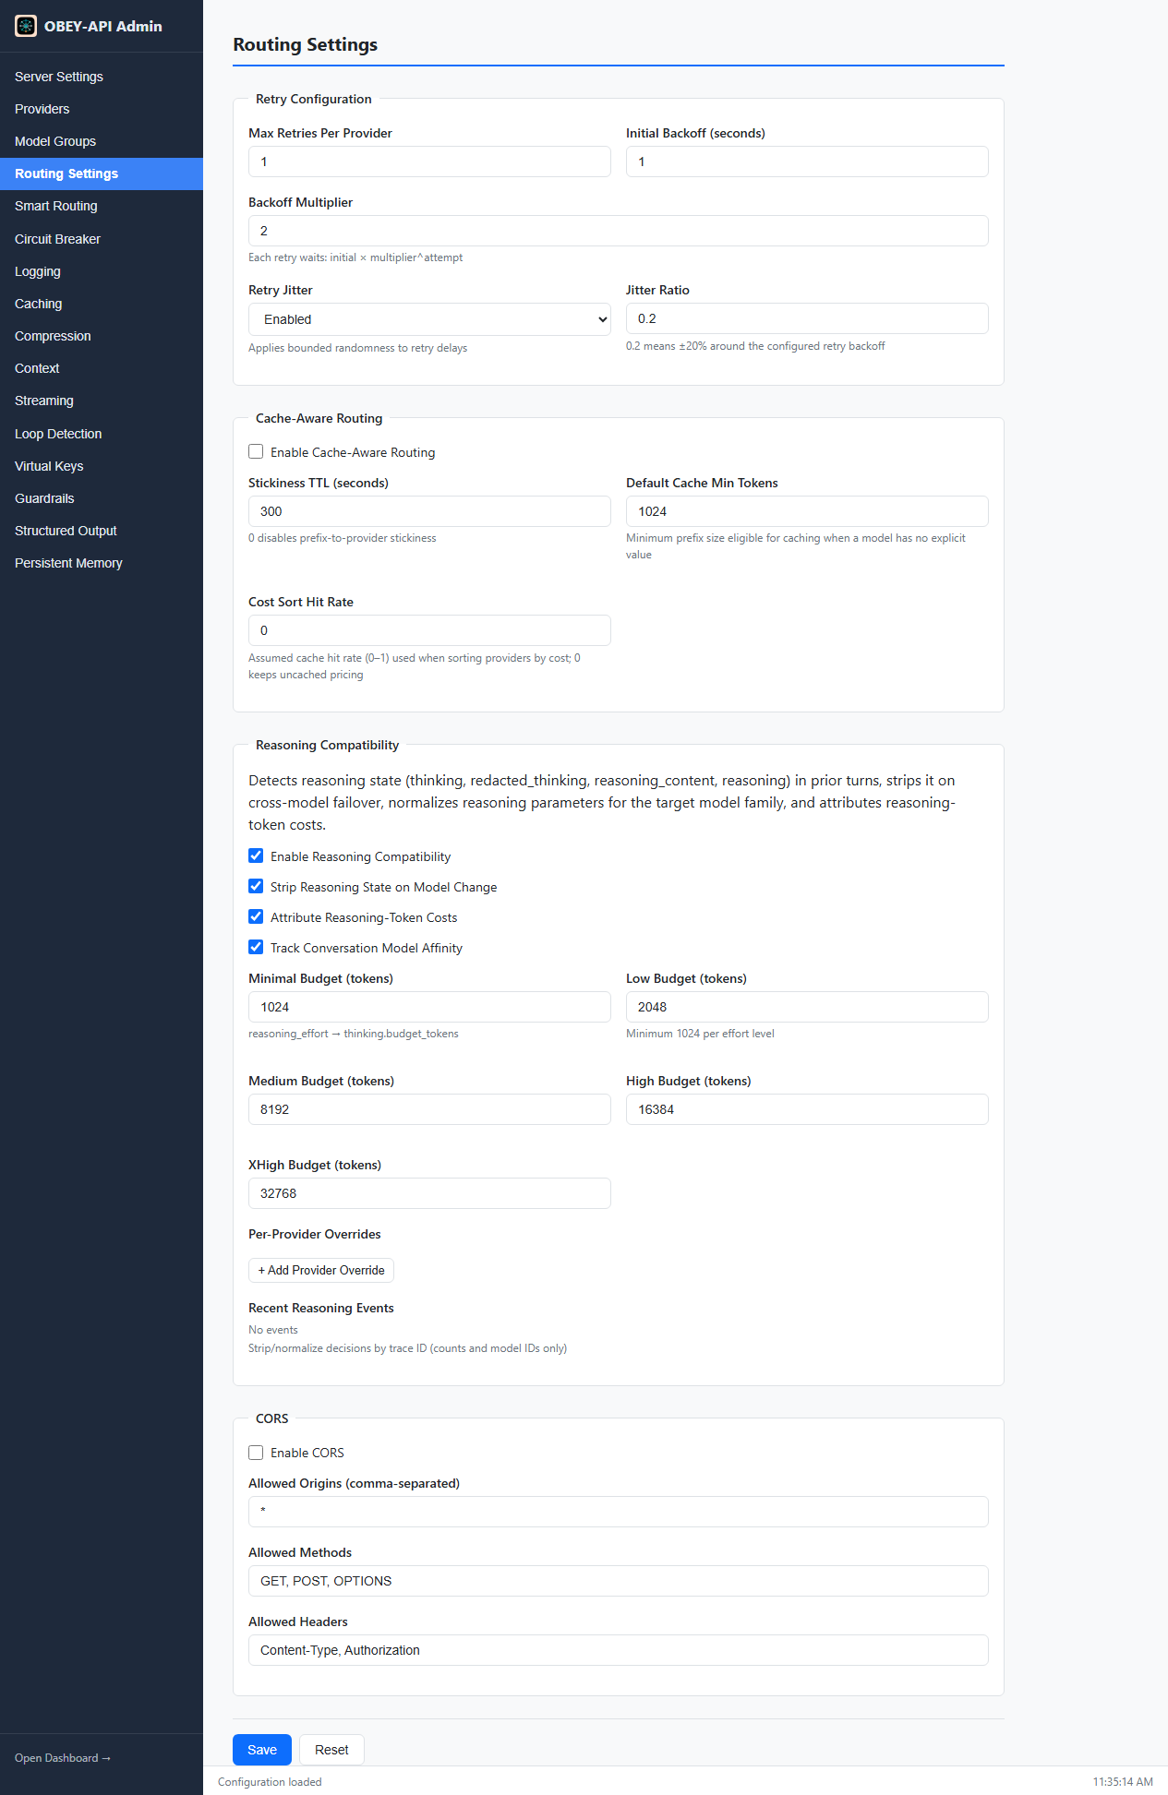Navigate to Guardrails
The height and width of the screenshot is (1795, 1168).
(102, 498)
